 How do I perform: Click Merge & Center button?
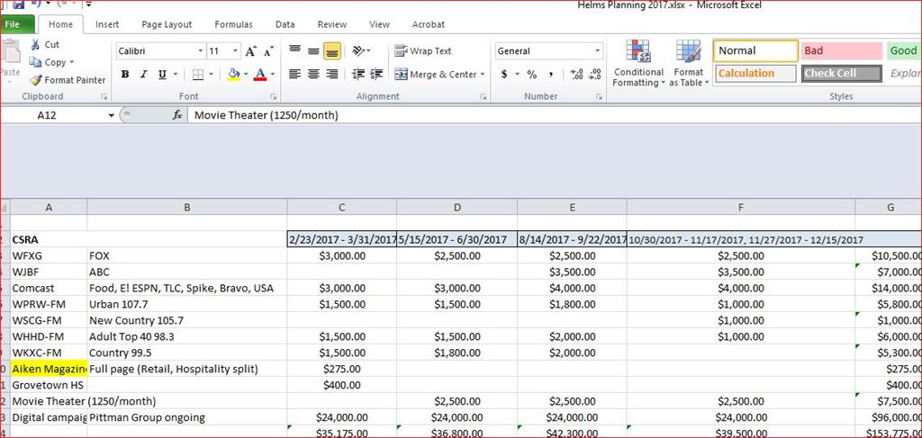[x=435, y=74]
